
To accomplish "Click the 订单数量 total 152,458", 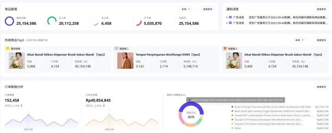I will pyautogui.click(x=12, y=100).
